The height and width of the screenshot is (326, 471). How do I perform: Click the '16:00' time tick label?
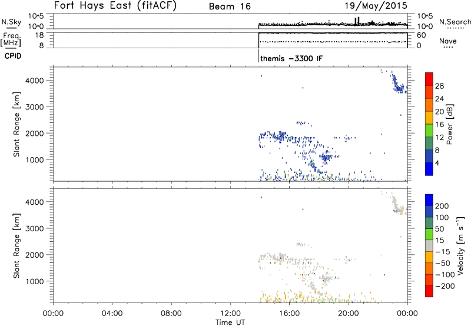pyautogui.click(x=289, y=314)
